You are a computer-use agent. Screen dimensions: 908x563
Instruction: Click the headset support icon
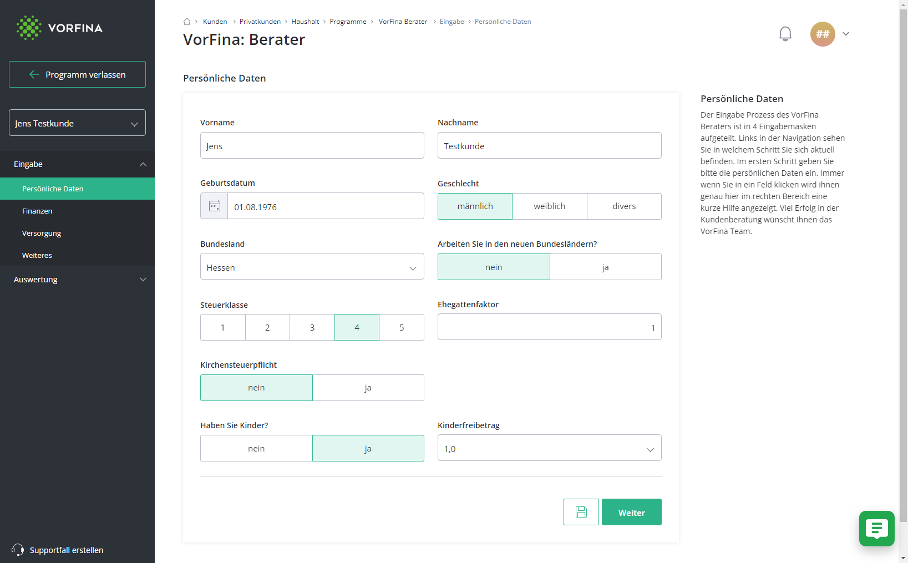[18, 550]
